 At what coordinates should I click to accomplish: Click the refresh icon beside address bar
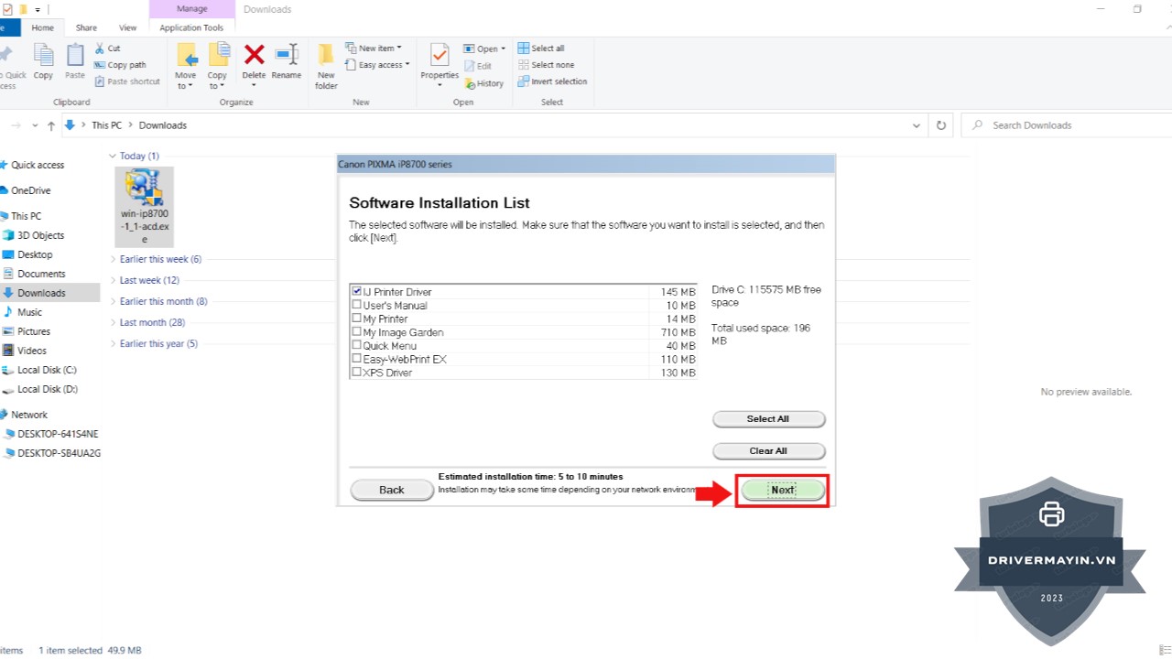coord(940,125)
